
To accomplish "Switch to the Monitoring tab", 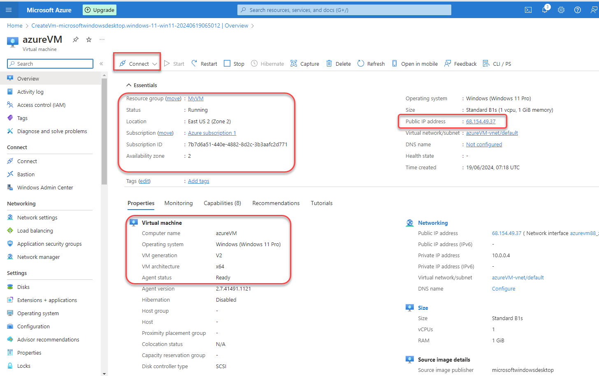I will 178,203.
